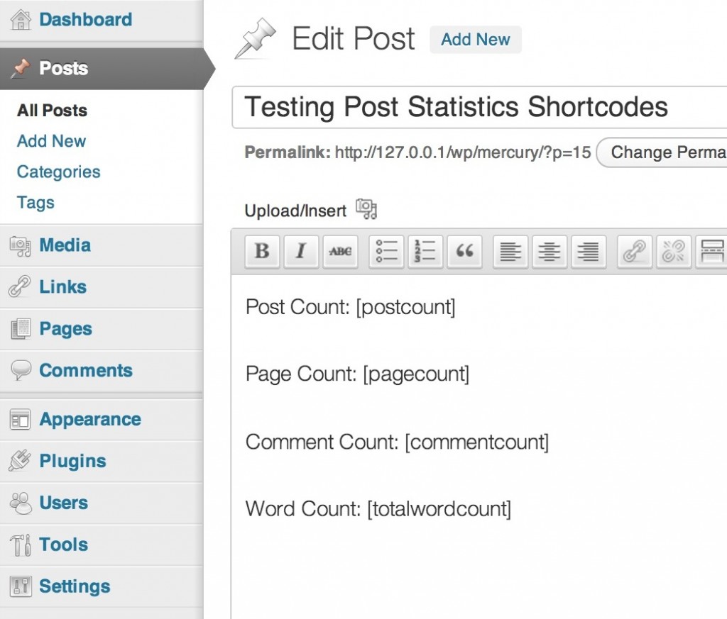Apply strikethrough with the ABC button
The width and height of the screenshot is (727, 619).
tap(340, 251)
